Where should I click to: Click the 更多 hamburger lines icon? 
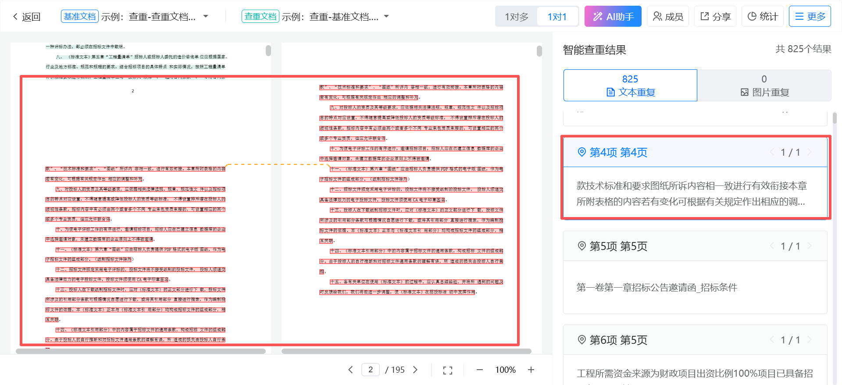click(799, 16)
